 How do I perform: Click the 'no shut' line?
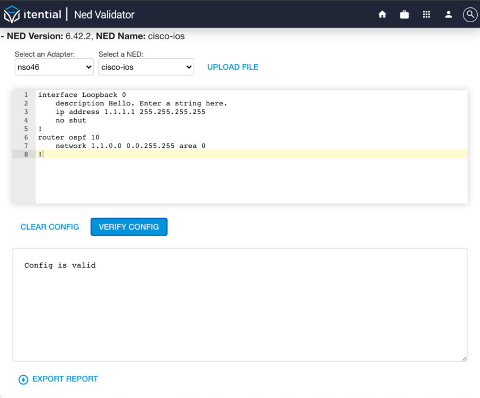[x=71, y=121]
